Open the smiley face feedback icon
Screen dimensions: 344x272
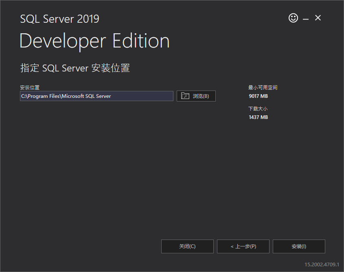[x=293, y=18]
